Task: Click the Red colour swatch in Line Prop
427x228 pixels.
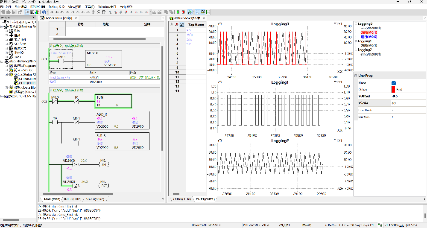Action: 394,90
